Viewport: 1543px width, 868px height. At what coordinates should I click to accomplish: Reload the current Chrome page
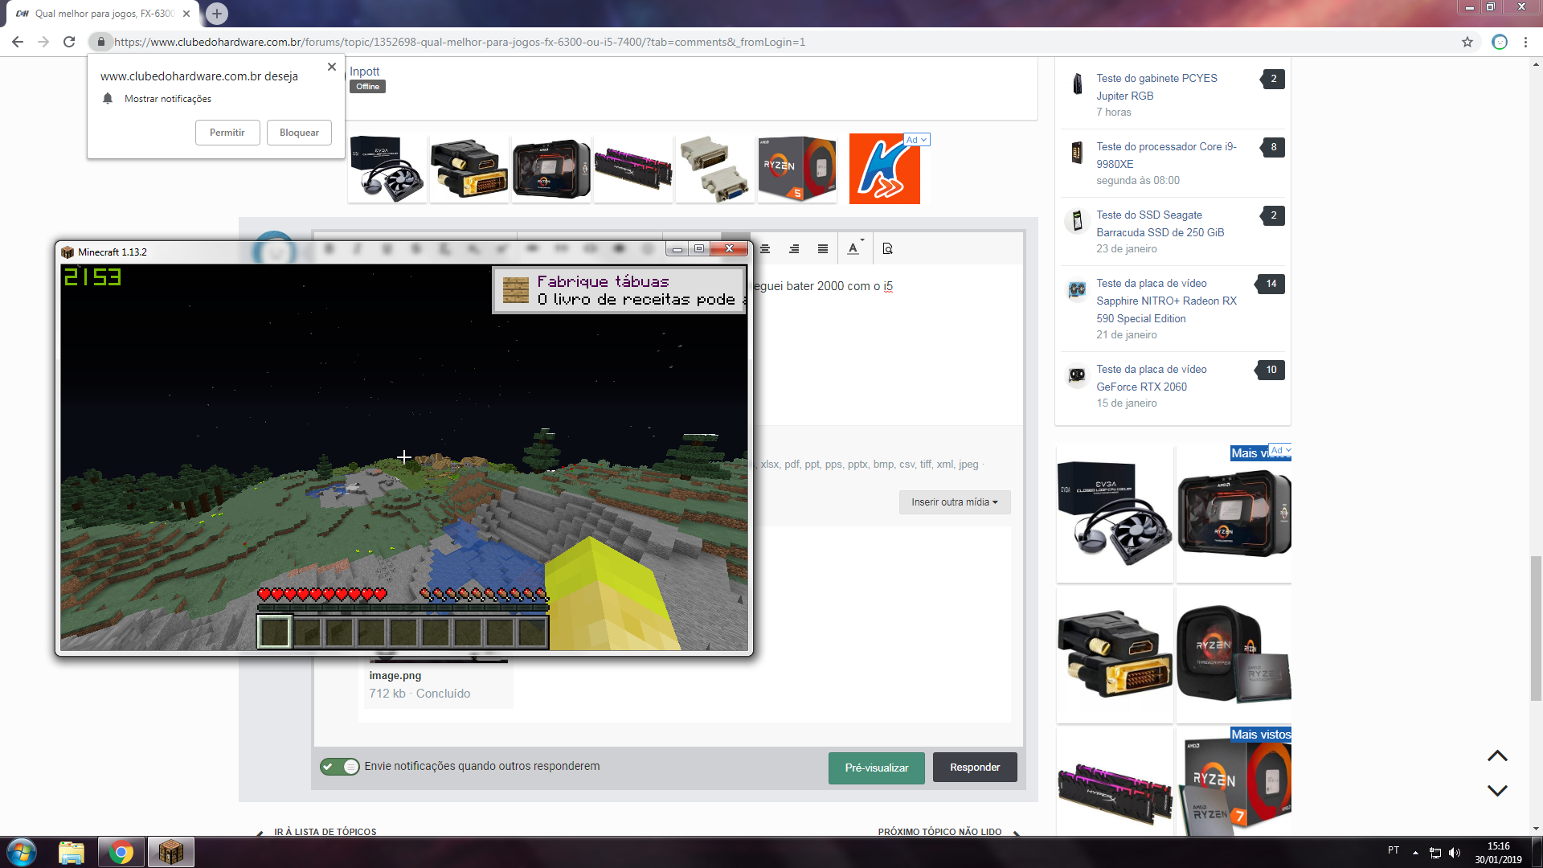pos(69,42)
